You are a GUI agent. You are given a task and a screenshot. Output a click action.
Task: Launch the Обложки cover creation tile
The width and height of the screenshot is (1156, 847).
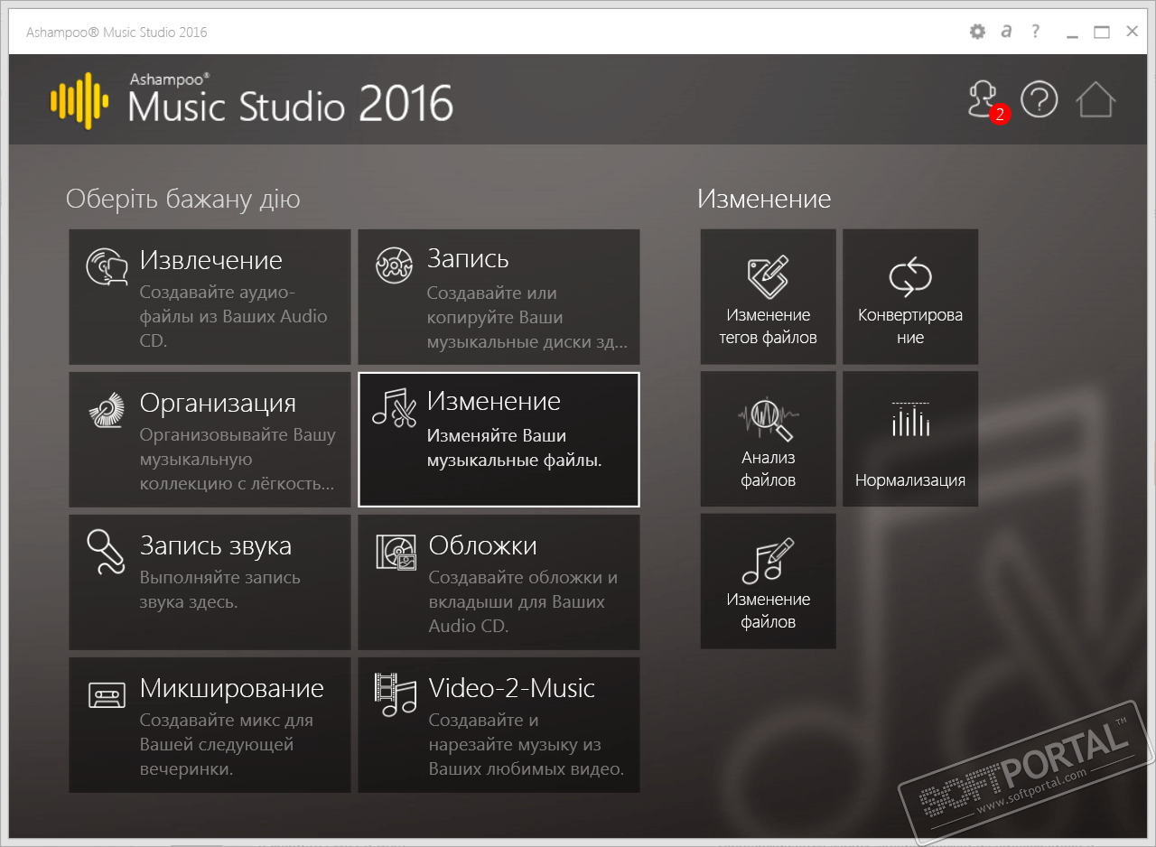pyautogui.click(x=499, y=582)
